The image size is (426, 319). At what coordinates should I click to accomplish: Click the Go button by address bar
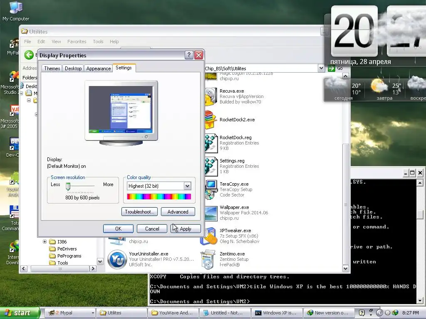pos(336,69)
